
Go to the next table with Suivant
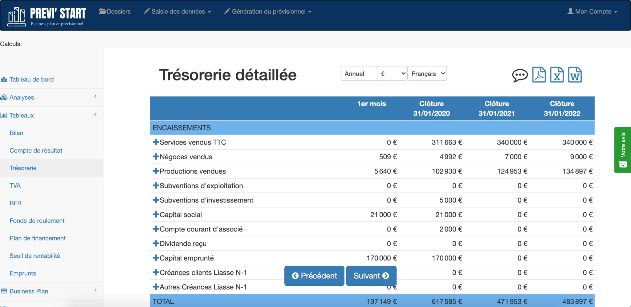pos(371,276)
